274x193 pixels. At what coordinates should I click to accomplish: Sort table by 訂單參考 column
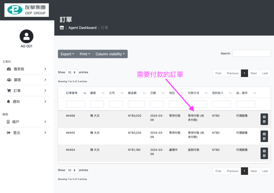(72, 93)
